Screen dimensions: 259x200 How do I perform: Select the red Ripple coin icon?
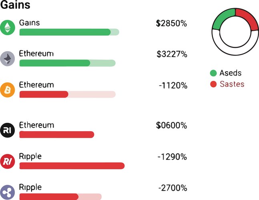(x=7, y=161)
